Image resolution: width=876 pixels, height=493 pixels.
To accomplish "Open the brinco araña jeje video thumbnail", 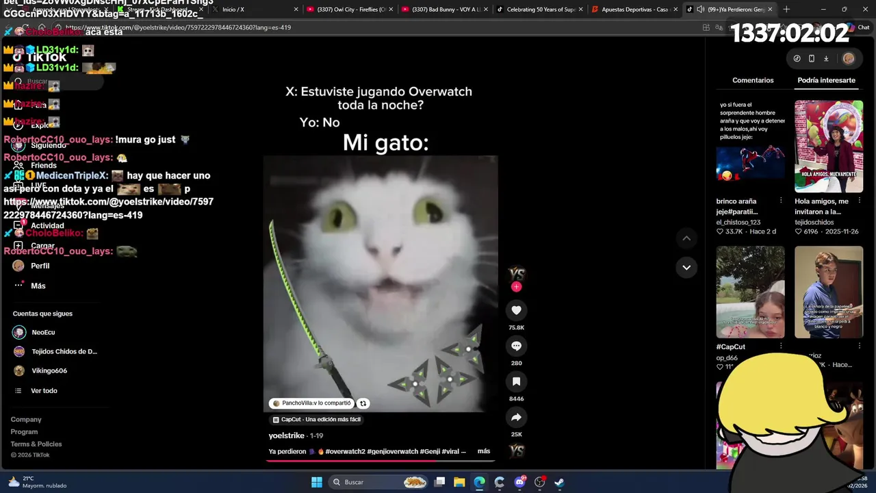I will click(x=751, y=147).
